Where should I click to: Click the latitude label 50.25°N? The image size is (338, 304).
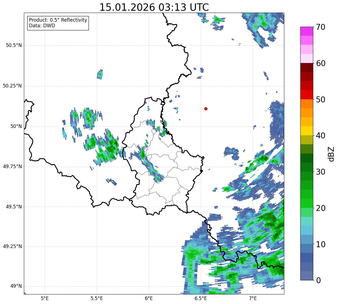pyautogui.click(x=12, y=86)
